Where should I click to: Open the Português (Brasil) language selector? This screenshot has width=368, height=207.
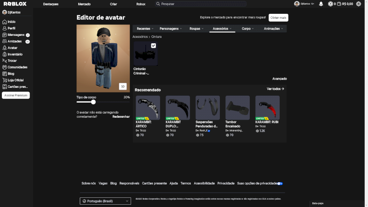[x=105, y=201]
